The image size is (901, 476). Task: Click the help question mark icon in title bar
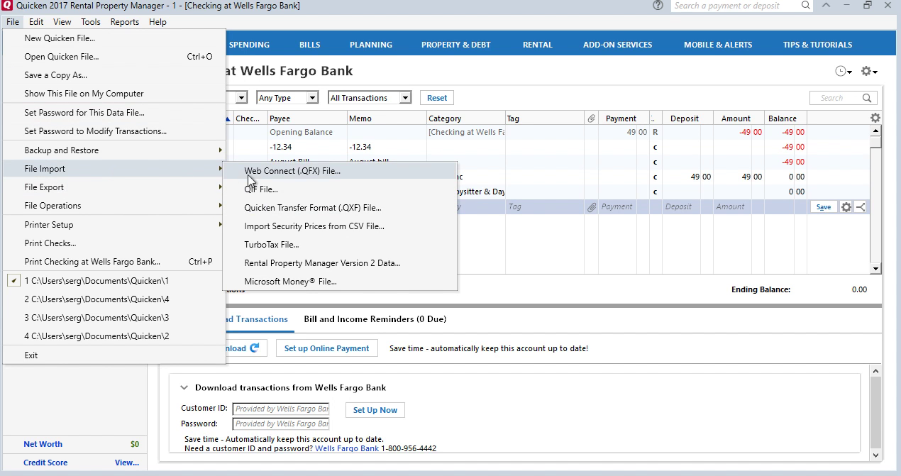tap(658, 6)
